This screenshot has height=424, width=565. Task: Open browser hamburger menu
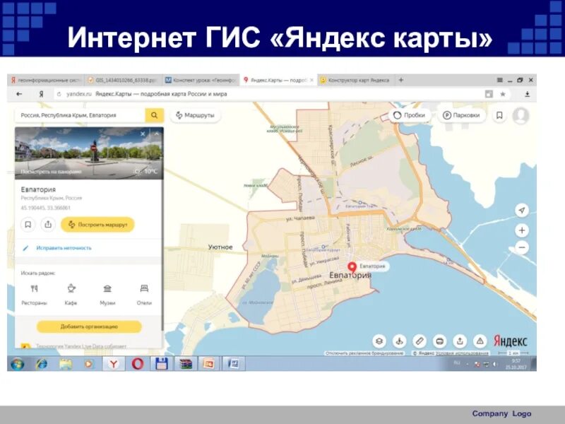point(500,80)
